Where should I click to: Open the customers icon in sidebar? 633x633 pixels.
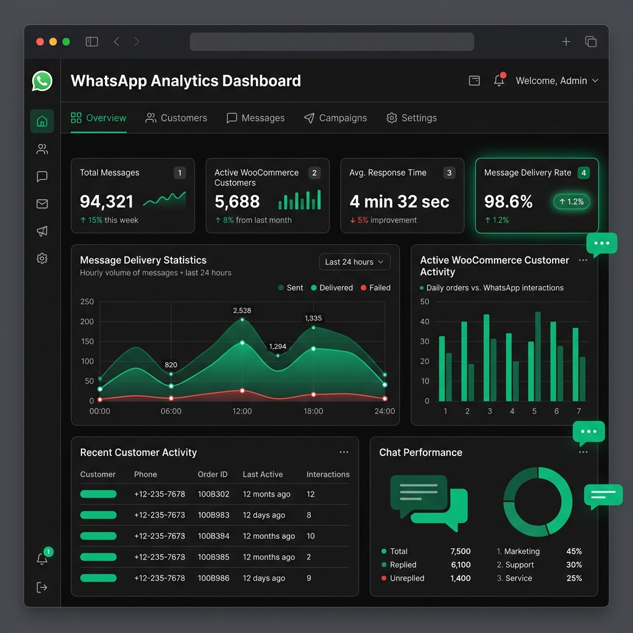click(x=42, y=149)
